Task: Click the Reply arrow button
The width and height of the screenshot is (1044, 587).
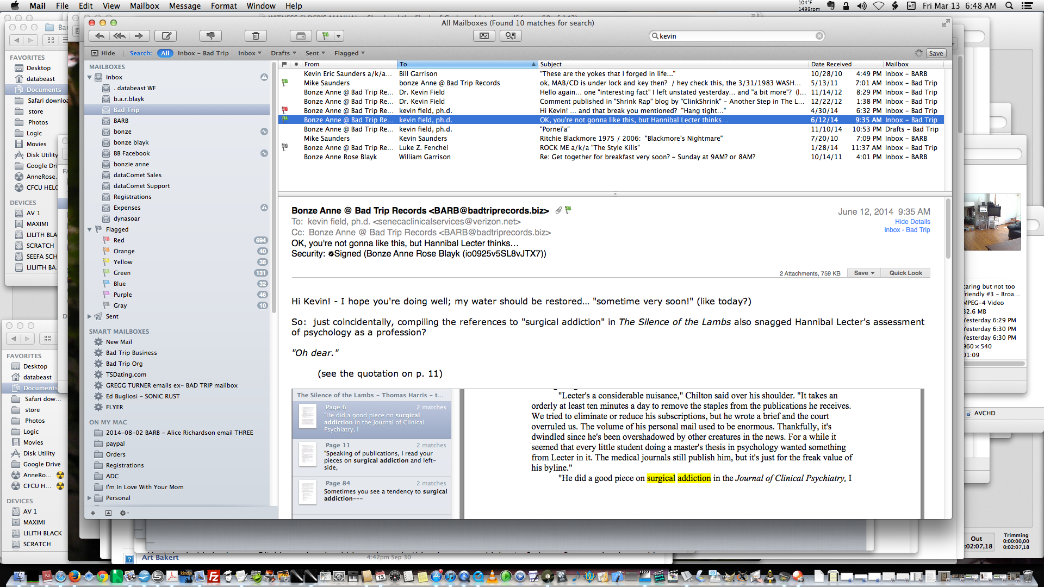Action: [100, 36]
